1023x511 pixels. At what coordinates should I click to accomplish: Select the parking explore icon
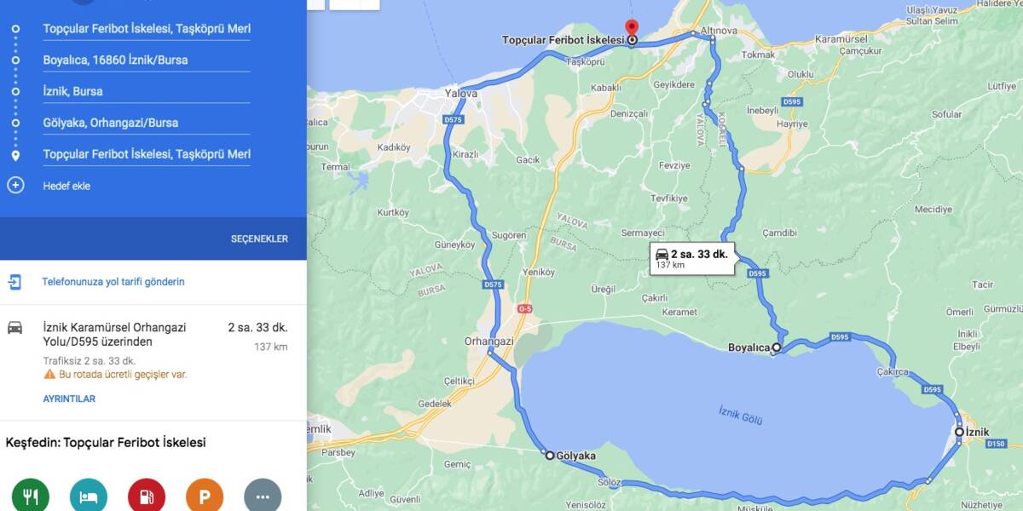click(x=205, y=497)
